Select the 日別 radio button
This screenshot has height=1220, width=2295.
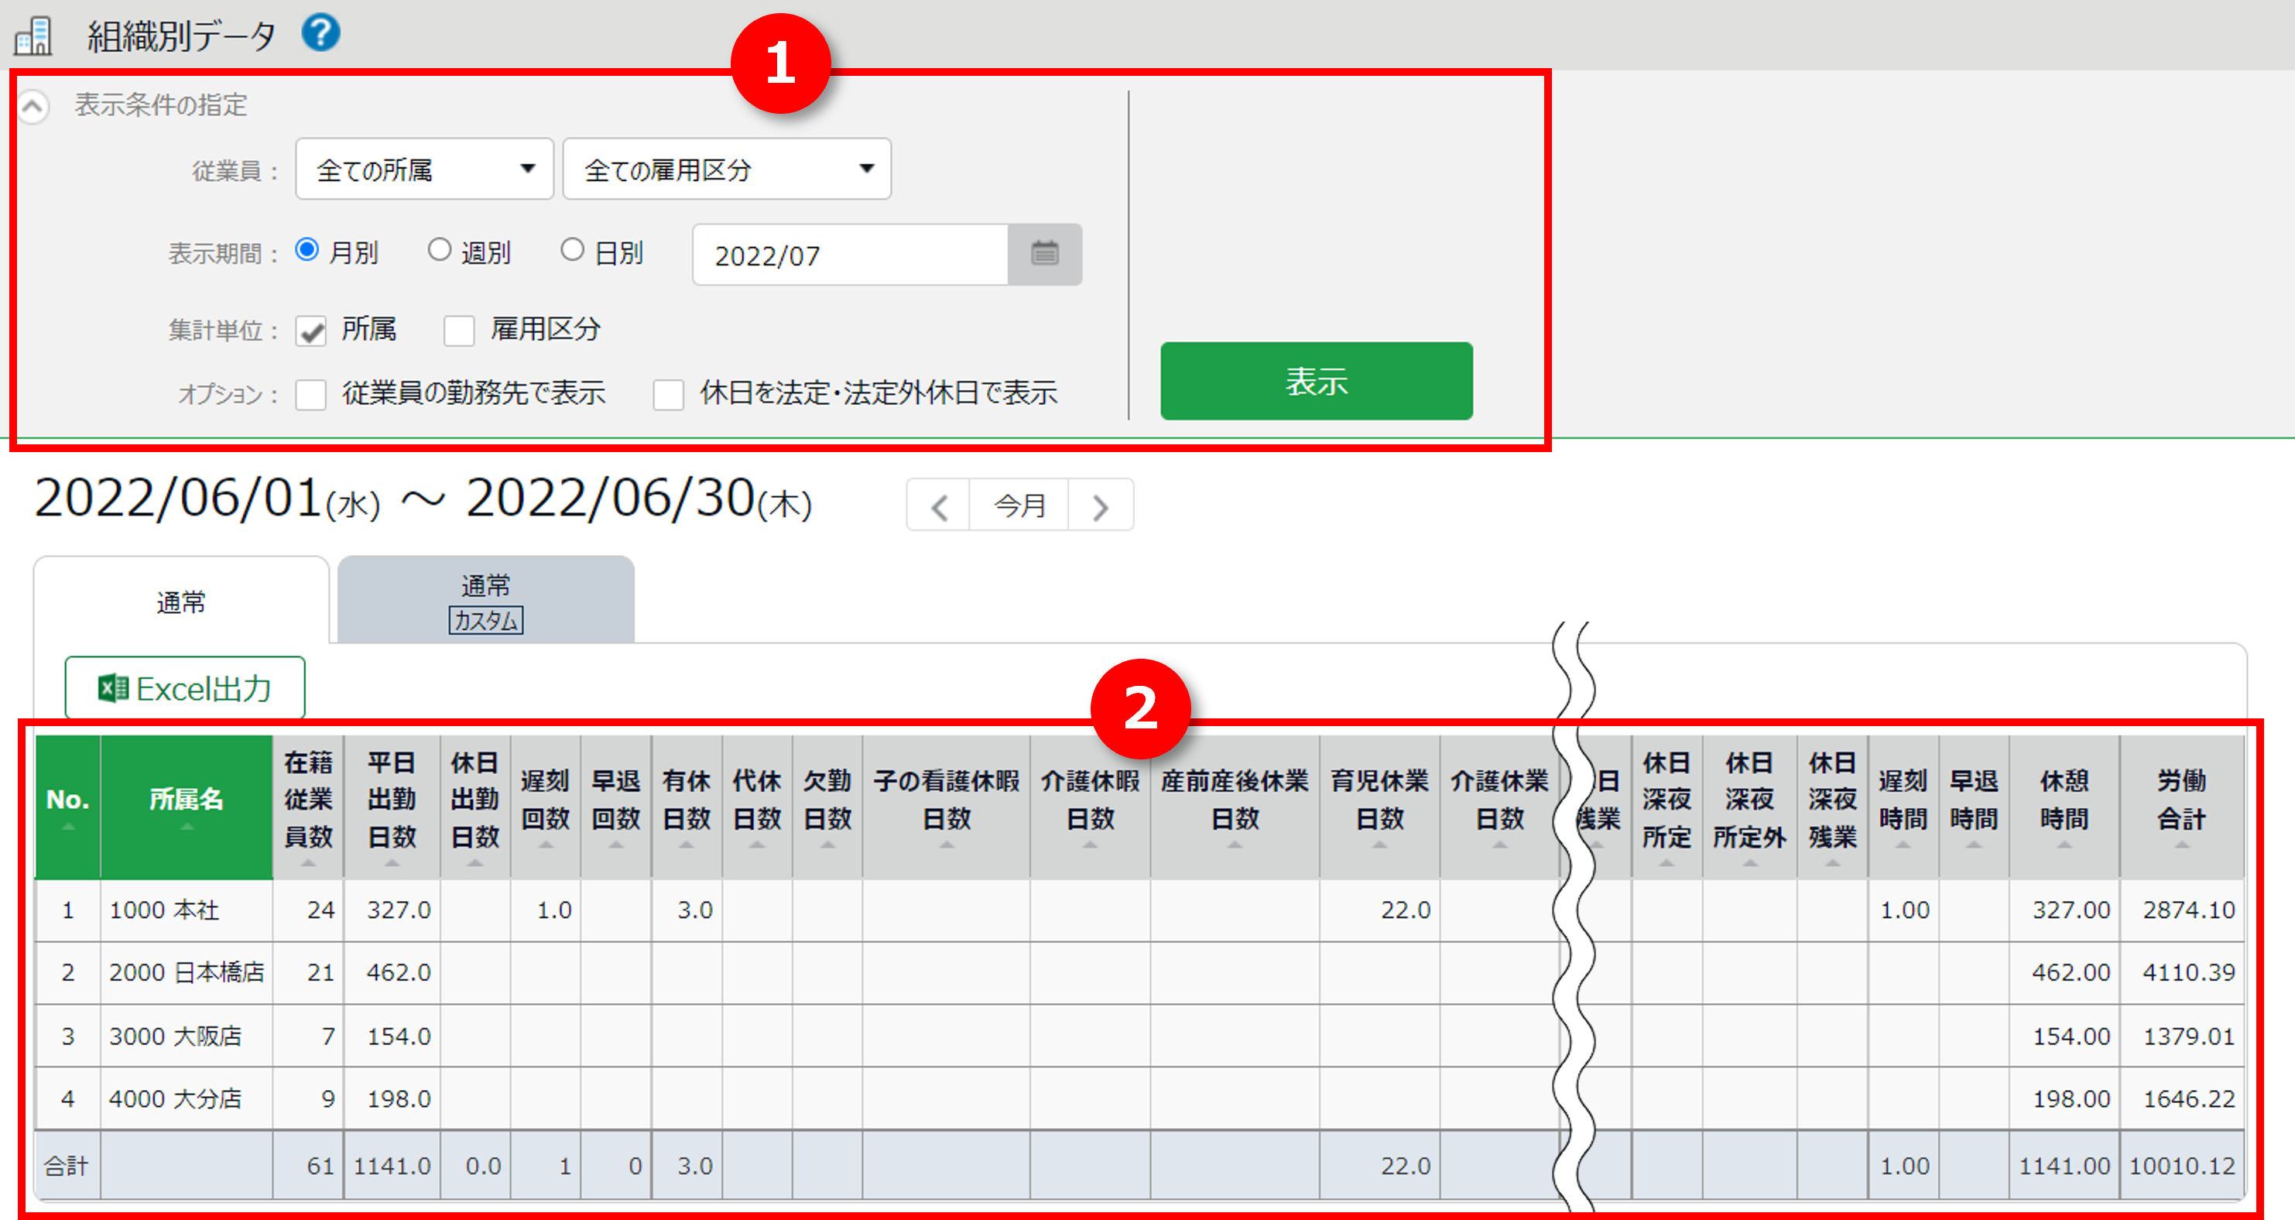(x=572, y=250)
